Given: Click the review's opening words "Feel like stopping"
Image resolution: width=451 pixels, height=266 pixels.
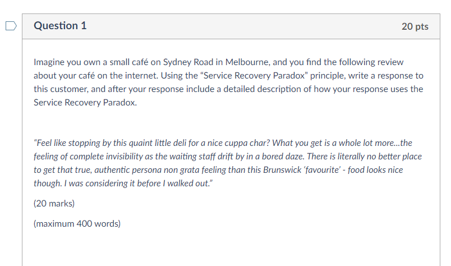Looking at the screenshot, I should (x=66, y=143).
